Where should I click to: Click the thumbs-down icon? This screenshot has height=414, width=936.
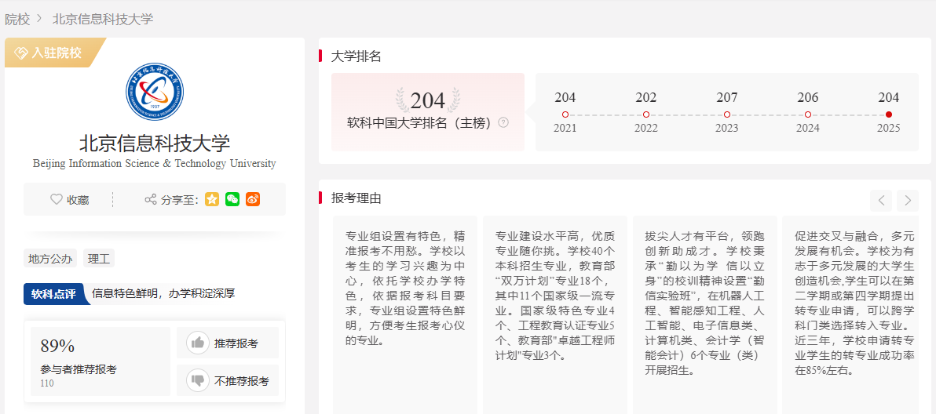[x=197, y=380]
